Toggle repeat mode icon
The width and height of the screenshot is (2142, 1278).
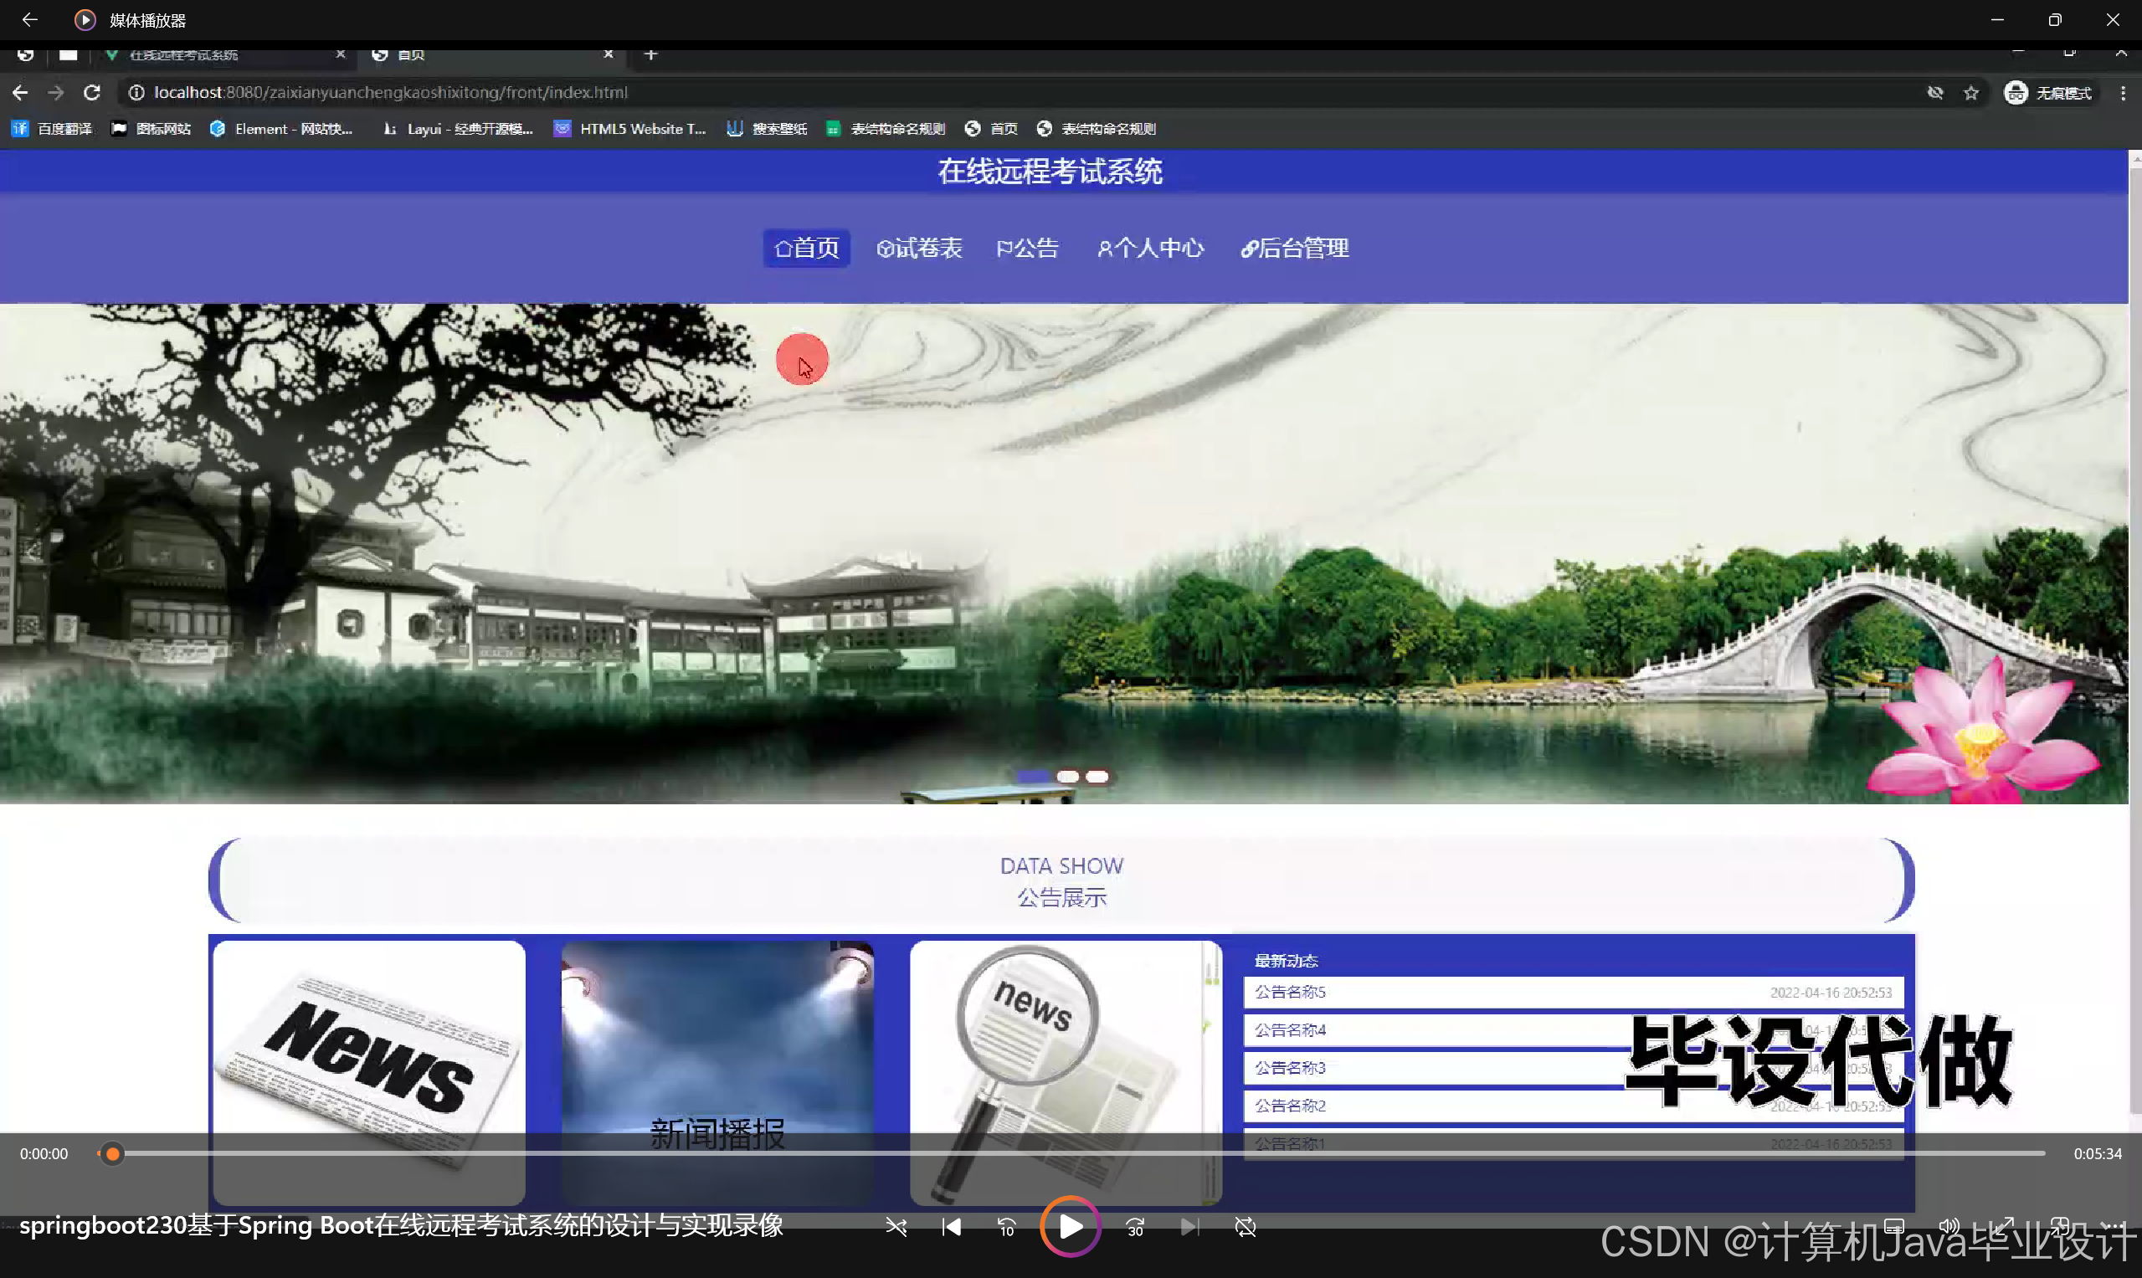[x=1246, y=1227]
